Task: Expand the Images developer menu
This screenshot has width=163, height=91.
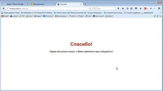Action: tap(38, 16)
